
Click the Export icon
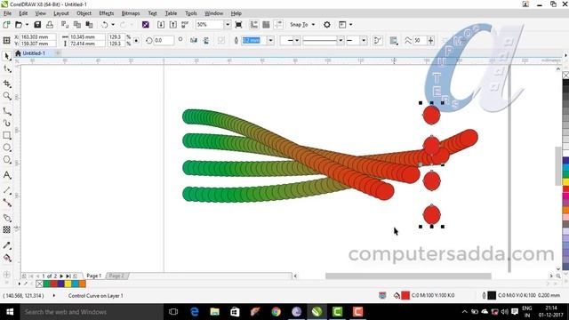tap(173, 25)
